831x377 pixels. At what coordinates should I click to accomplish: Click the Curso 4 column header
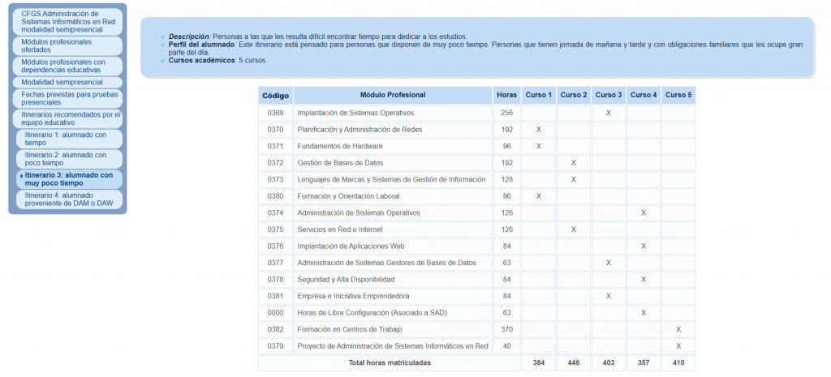tap(644, 96)
